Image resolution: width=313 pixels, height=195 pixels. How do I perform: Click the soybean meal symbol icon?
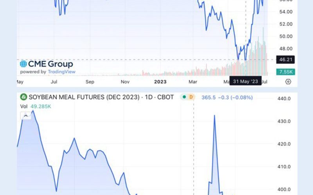(x=23, y=97)
